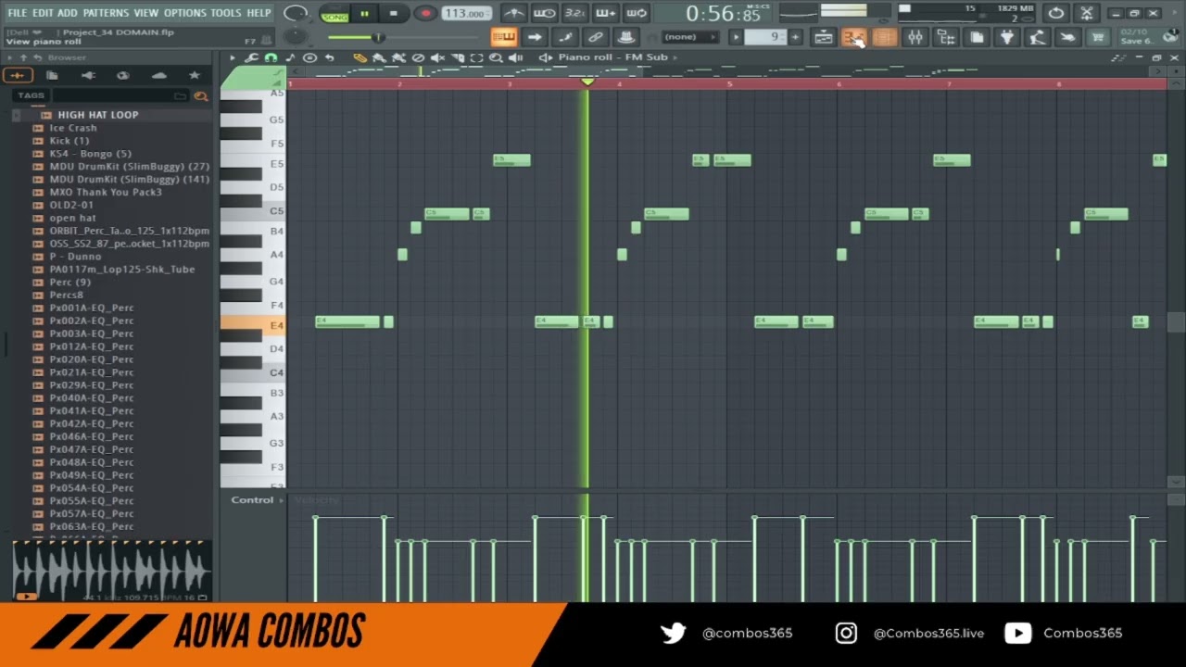Viewport: 1186px width, 667px height.
Task: Open the TOOLS menu
Action: (225, 13)
